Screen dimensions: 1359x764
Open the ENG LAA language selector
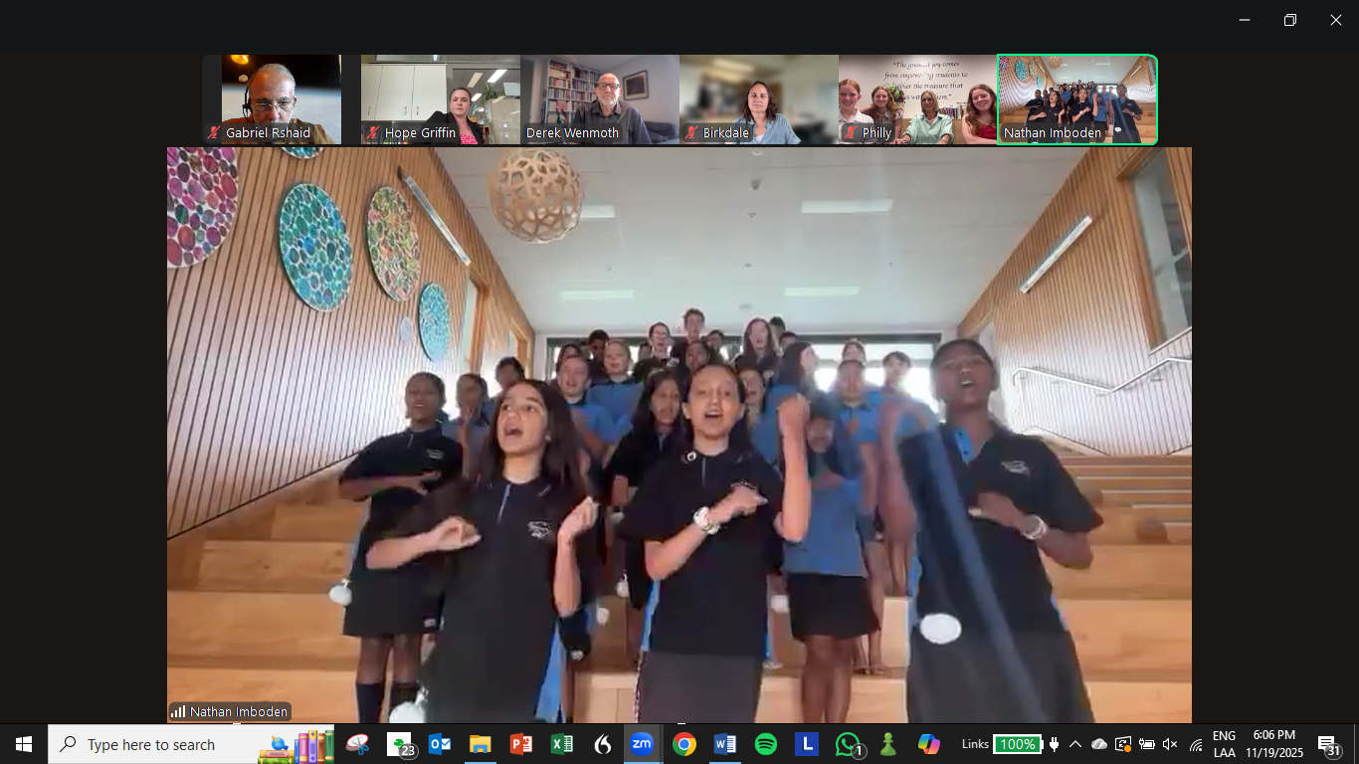(x=1224, y=744)
